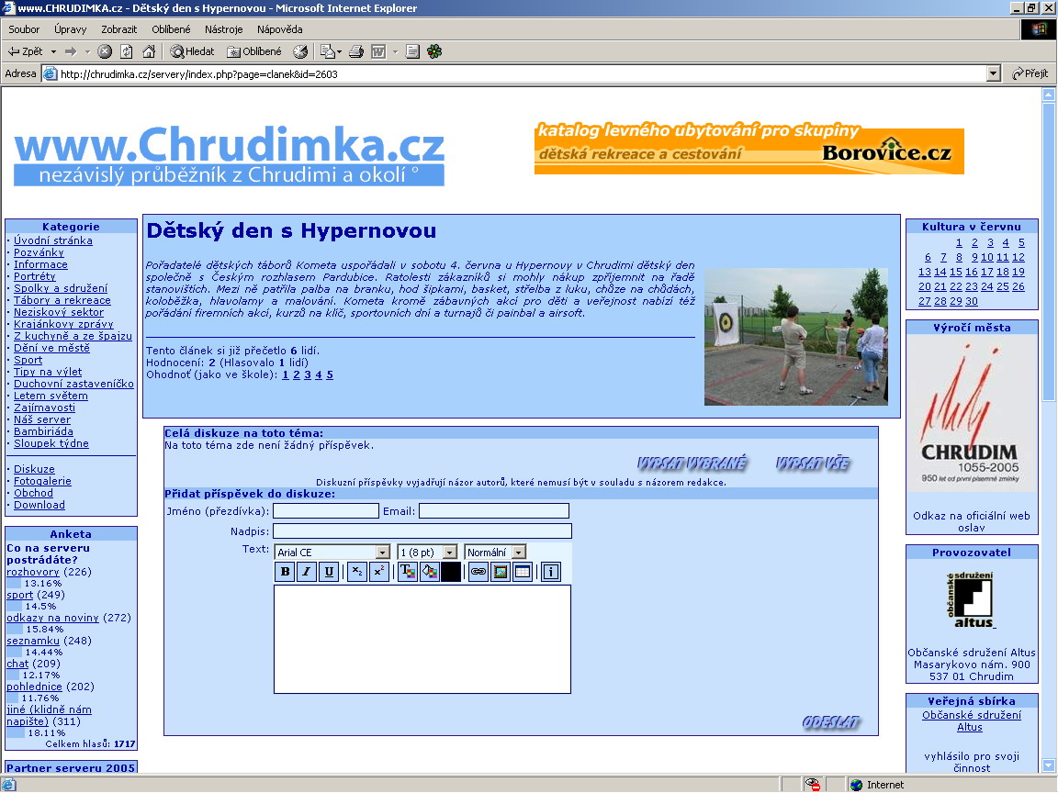Apply bold formatting in the editor
Screen dimensions: 1058x793
click(x=286, y=572)
